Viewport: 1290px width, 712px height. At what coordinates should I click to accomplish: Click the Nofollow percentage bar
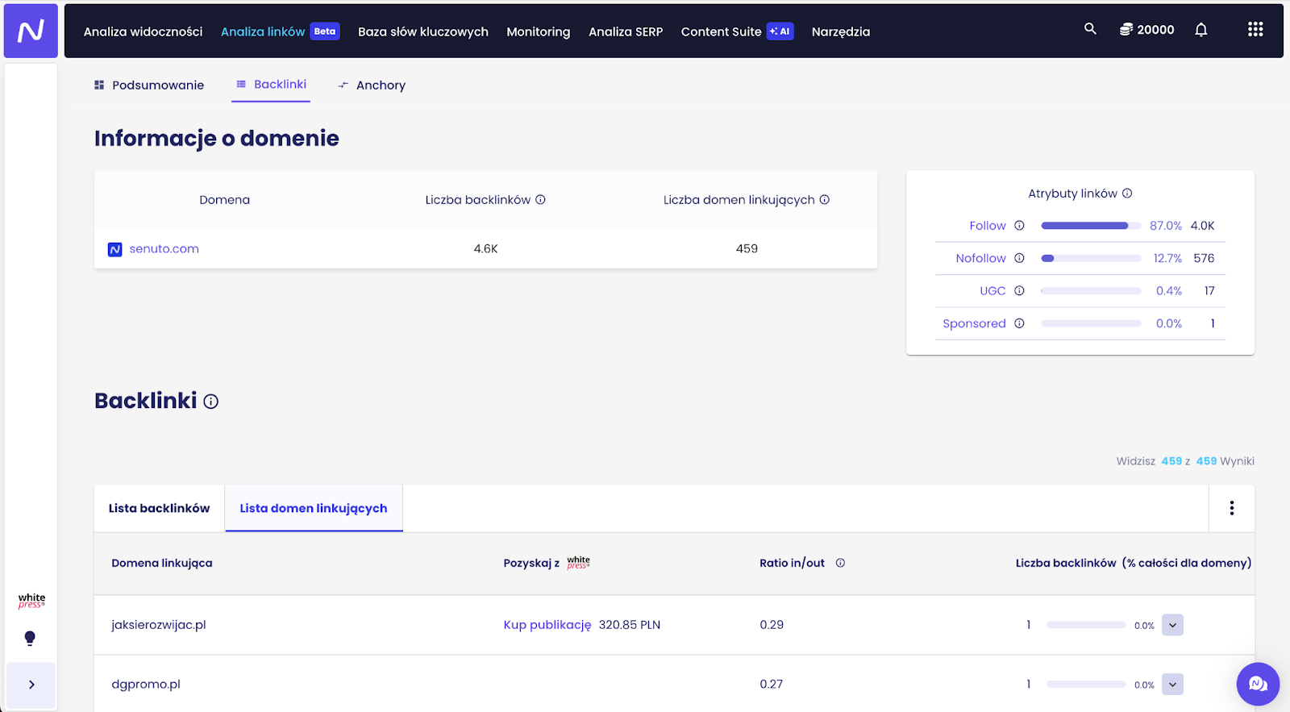pos(1091,258)
